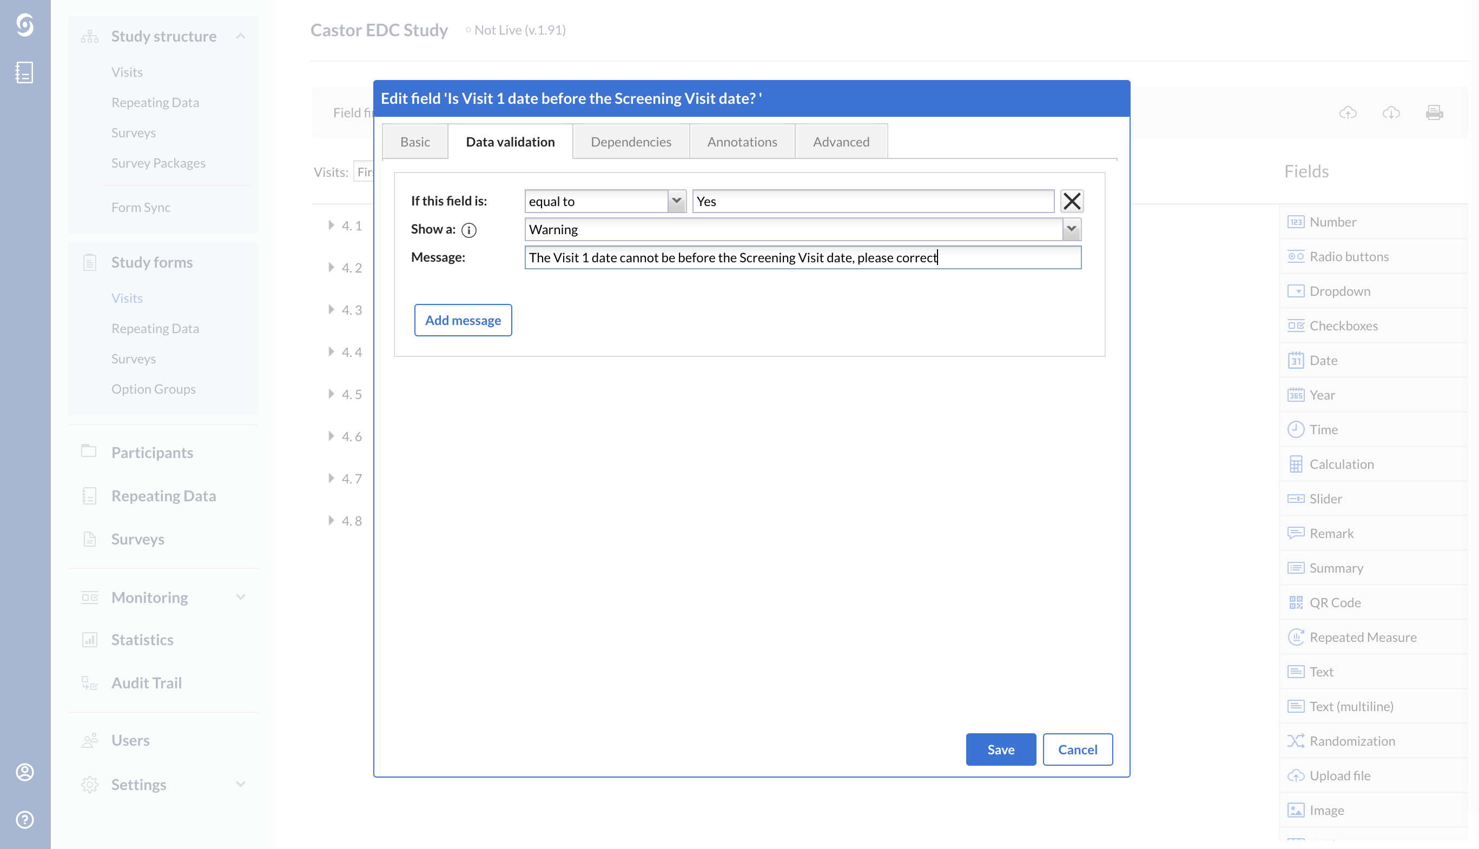This screenshot has width=1479, height=849.
Task: Remove validation condition with X icon
Action: pos(1072,201)
